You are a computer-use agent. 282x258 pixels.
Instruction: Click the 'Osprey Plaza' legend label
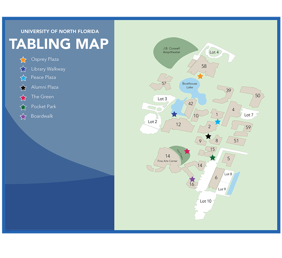click(x=45, y=59)
